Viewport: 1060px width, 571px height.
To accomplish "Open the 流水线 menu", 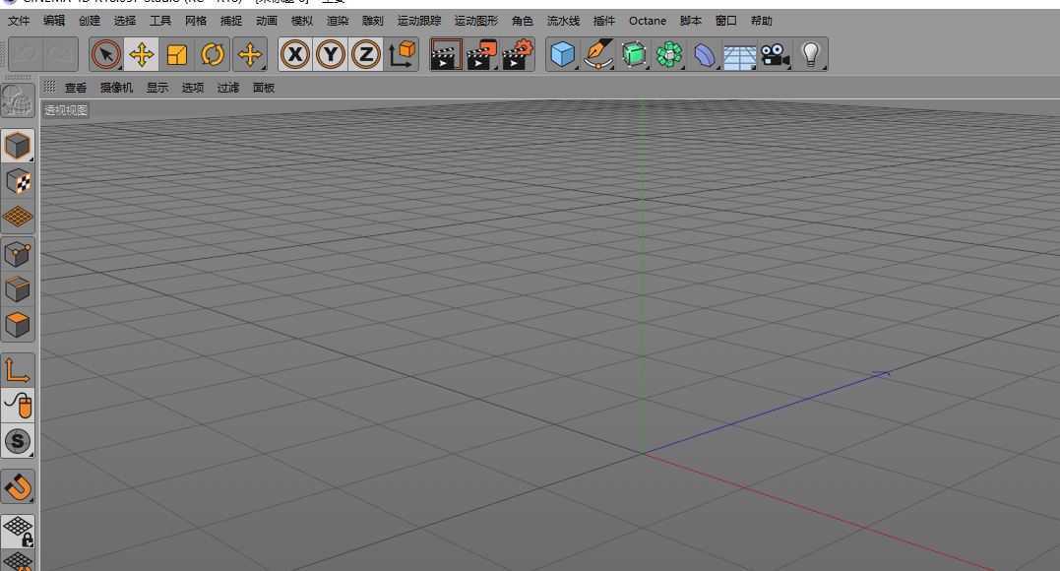I will coord(563,21).
